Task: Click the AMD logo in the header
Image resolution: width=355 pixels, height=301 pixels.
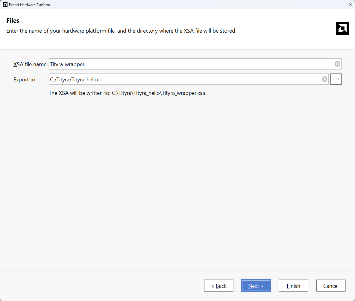Action: coord(342,28)
